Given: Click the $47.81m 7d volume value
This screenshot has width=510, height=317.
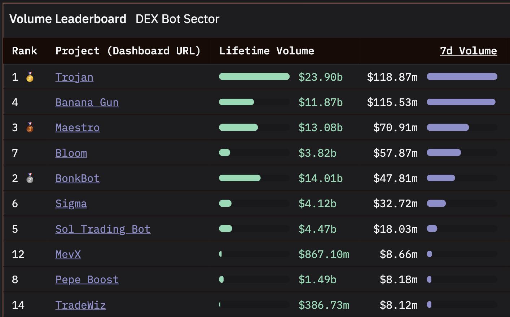Looking at the screenshot, I should click(x=396, y=178).
